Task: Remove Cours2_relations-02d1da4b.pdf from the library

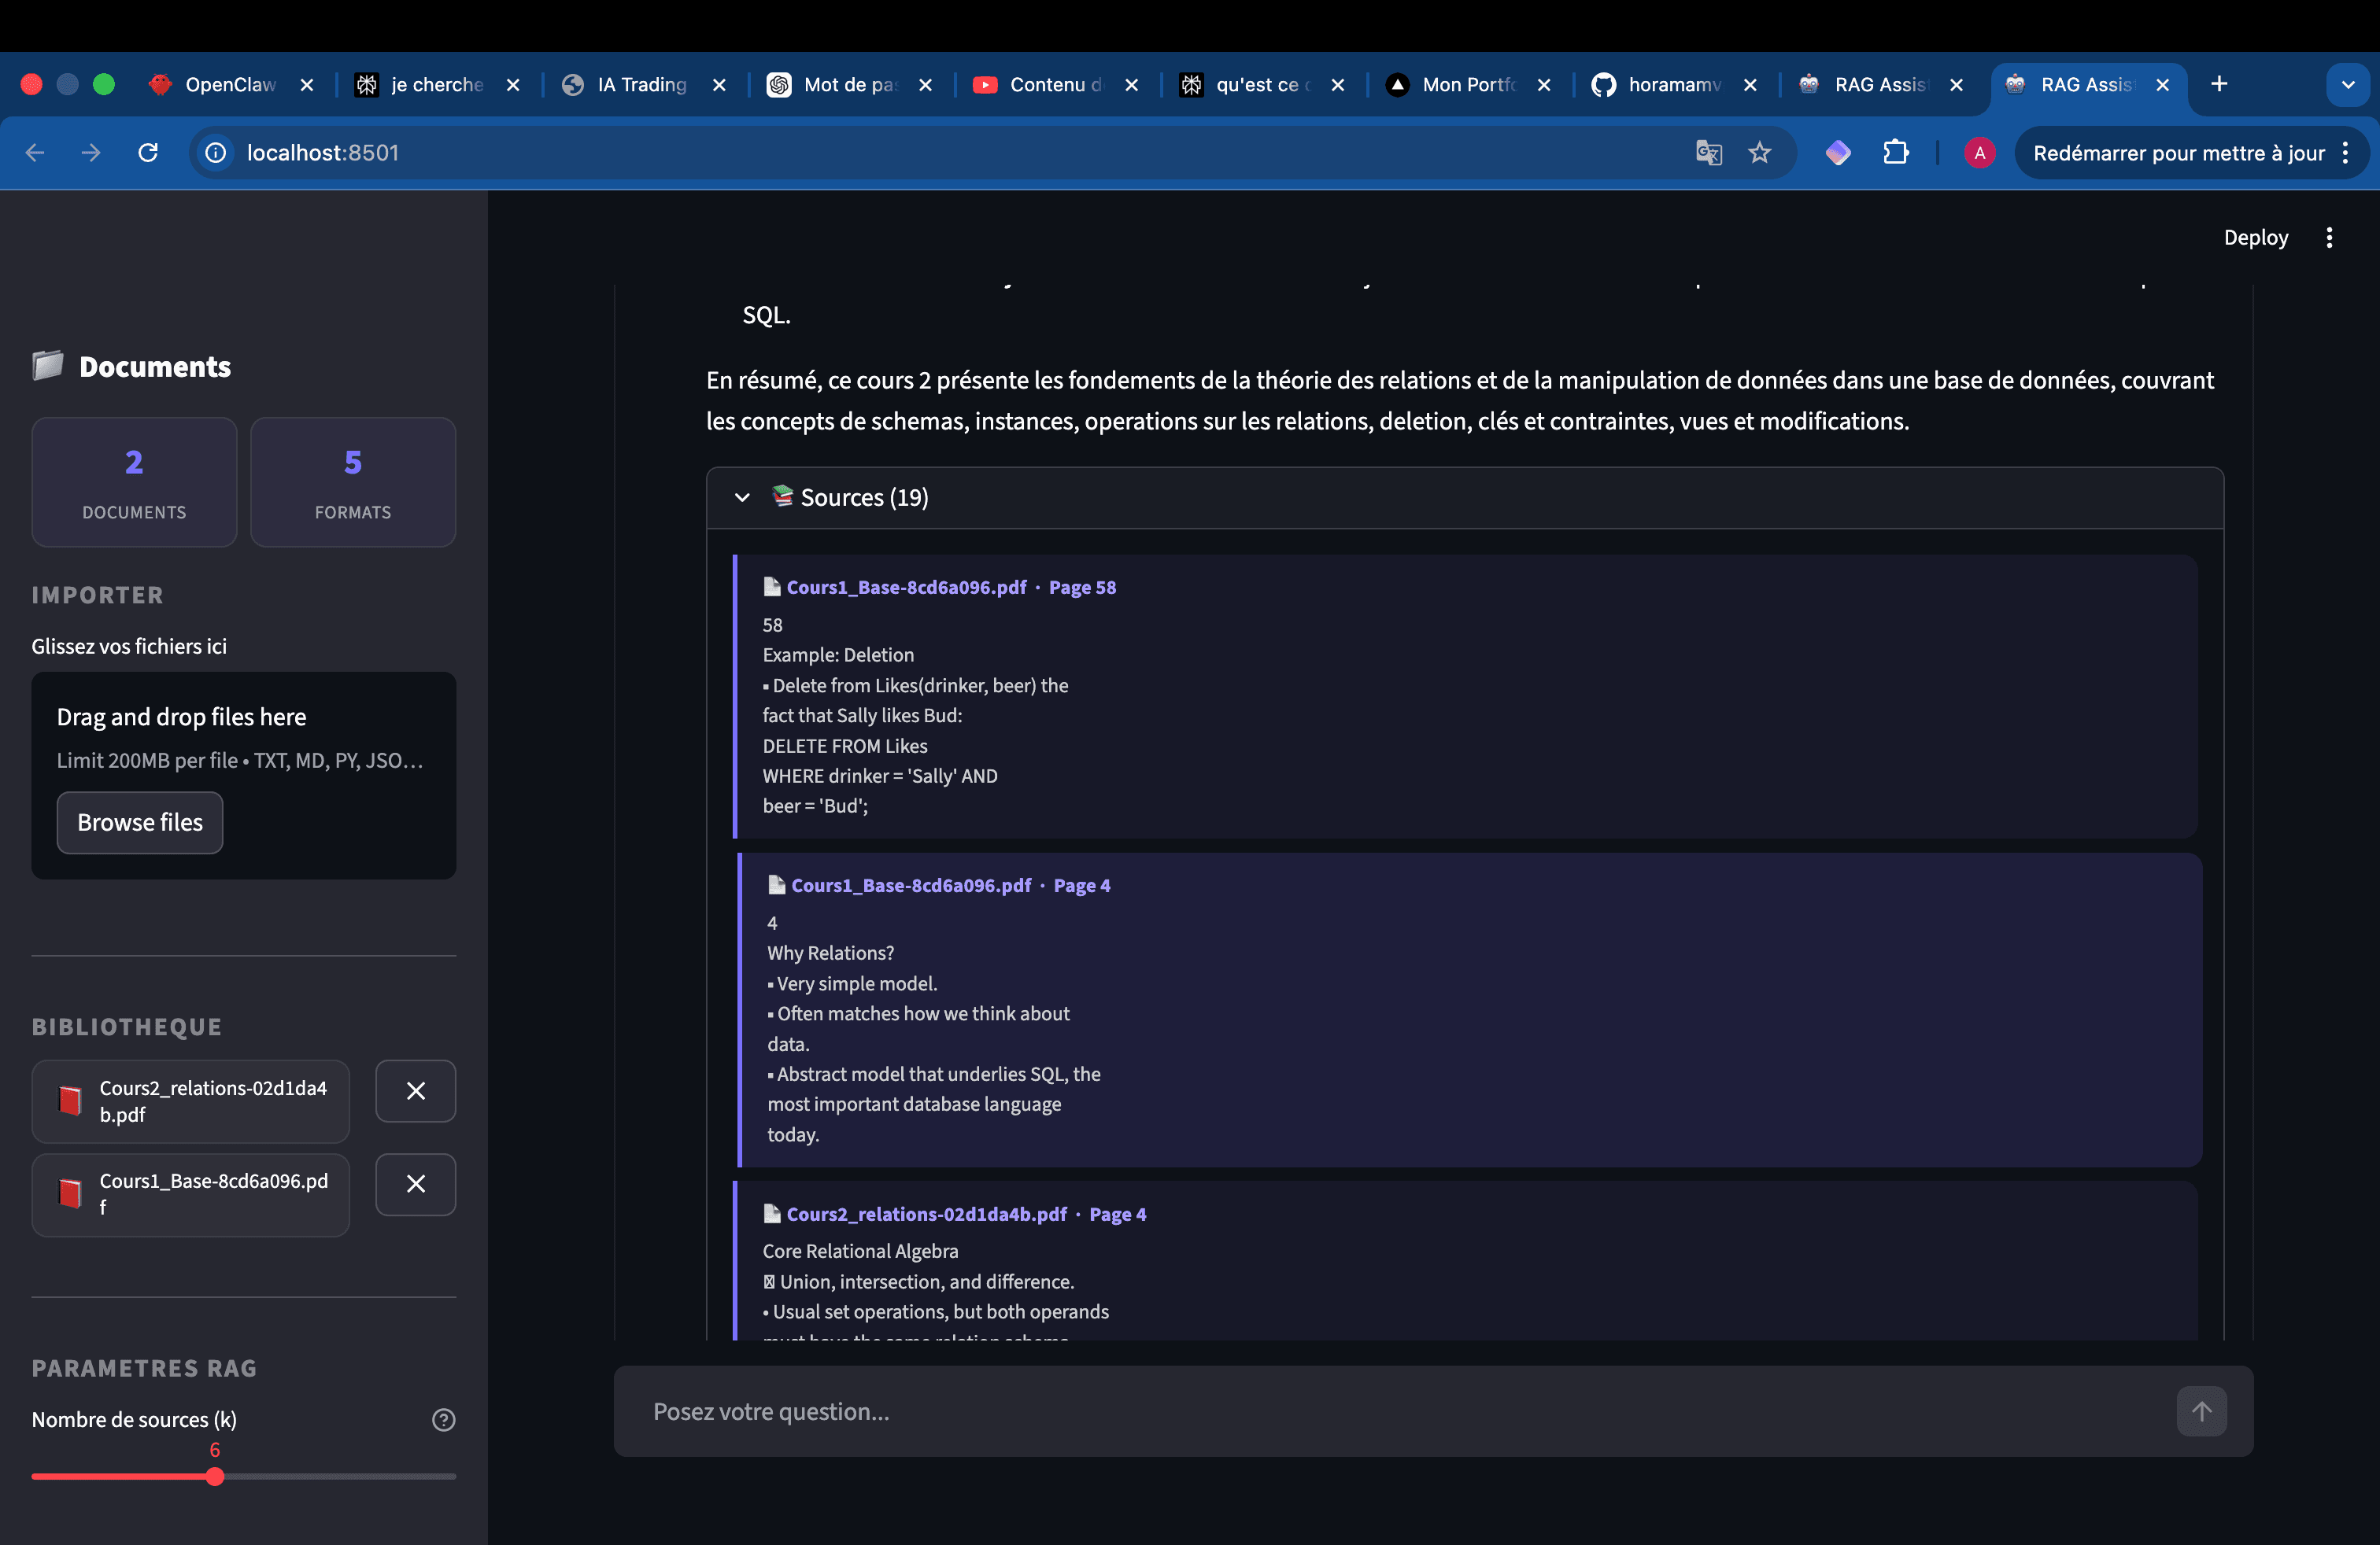Action: pyautogui.click(x=415, y=1090)
